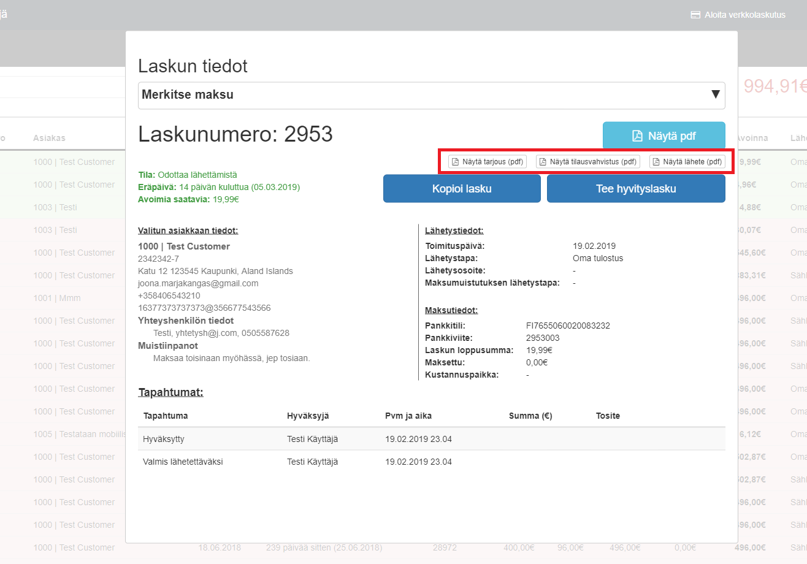Click contact Testi, yhtetysh@j.com, 0505587628
The width and height of the screenshot is (807, 564).
pyautogui.click(x=221, y=333)
